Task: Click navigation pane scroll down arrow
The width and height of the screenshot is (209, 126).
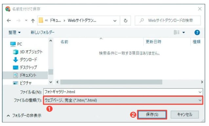Action: pos(51,82)
